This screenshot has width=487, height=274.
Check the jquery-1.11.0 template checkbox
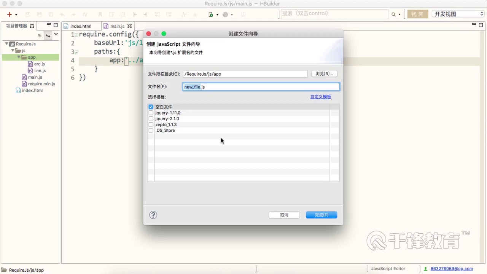point(151,113)
